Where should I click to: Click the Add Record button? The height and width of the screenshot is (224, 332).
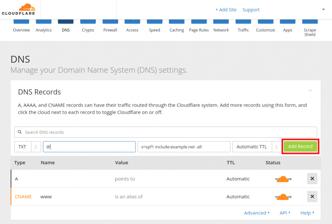[300, 147]
